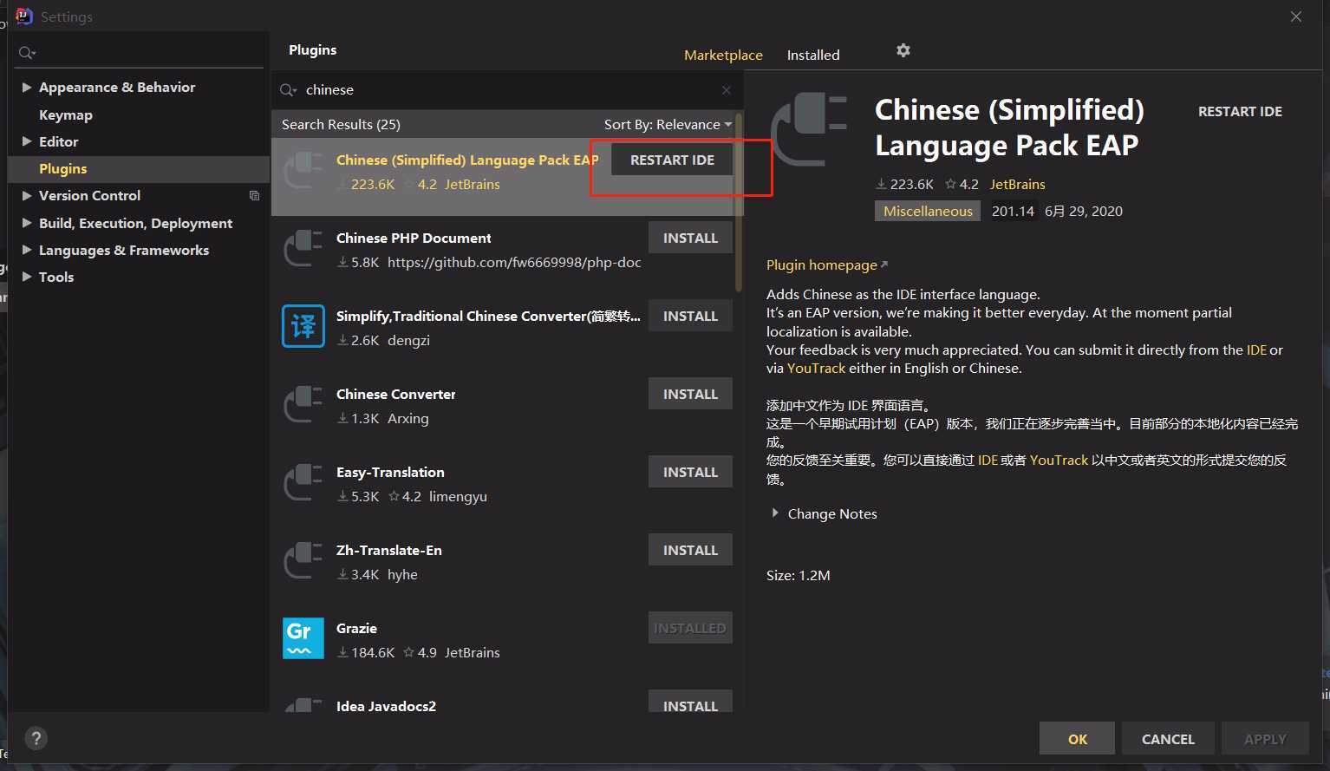
Task: Restart IDE from the details panel
Action: point(1240,111)
